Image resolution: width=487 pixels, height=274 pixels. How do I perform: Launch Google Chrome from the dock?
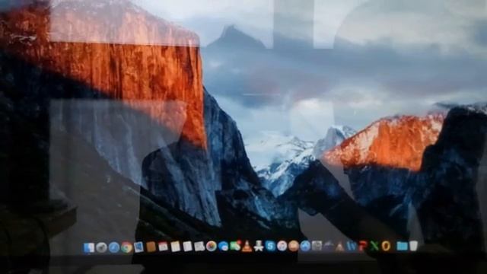pos(126,247)
